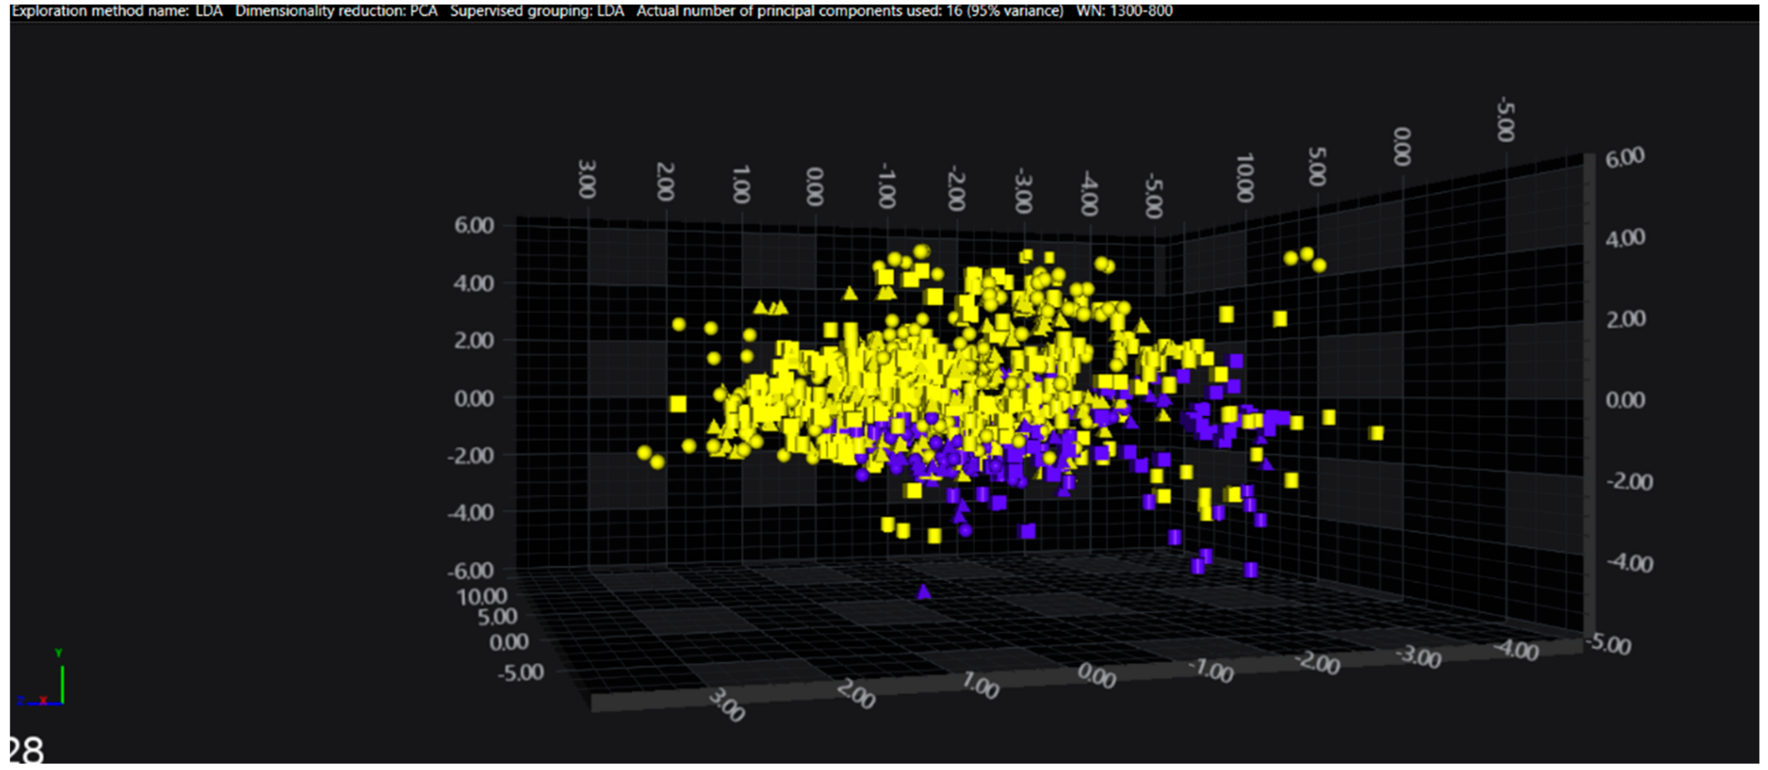Screen dimensions: 1768x770
Task: Click the isolated yellow square at far left of cluster
Action: [x=678, y=404]
